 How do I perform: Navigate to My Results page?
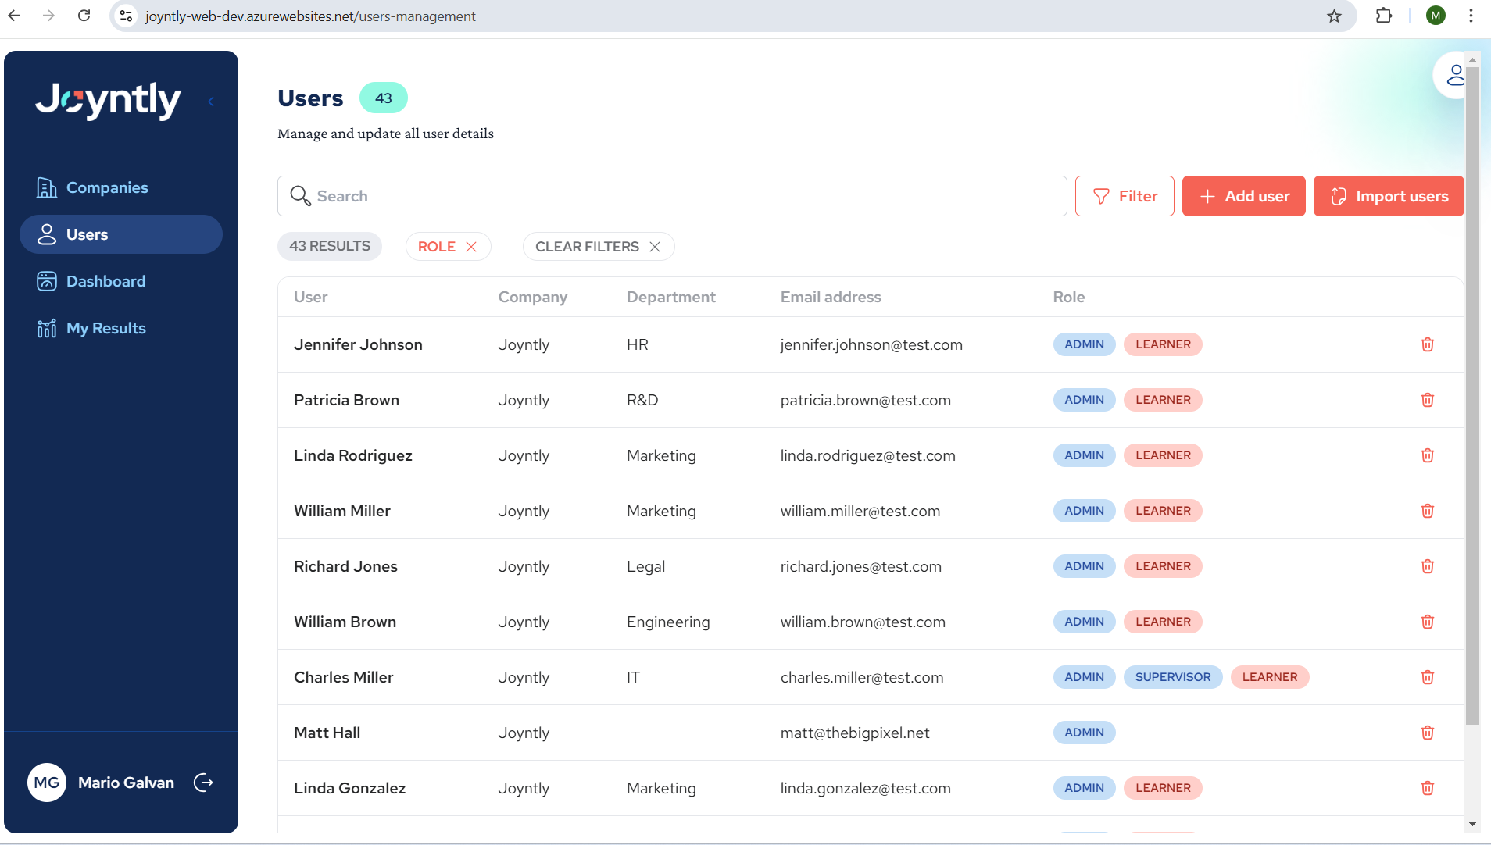click(105, 328)
